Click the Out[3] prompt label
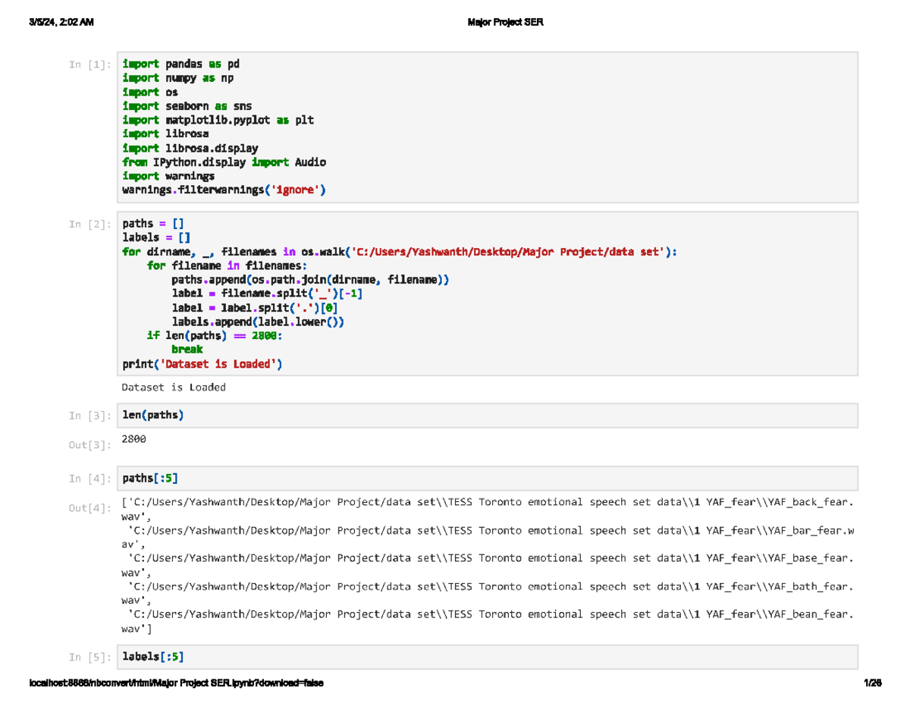 click(89, 445)
